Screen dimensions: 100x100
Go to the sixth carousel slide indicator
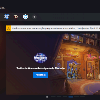(x=82, y=97)
